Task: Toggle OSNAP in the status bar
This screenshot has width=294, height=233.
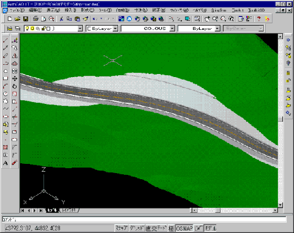Action: pos(184,228)
